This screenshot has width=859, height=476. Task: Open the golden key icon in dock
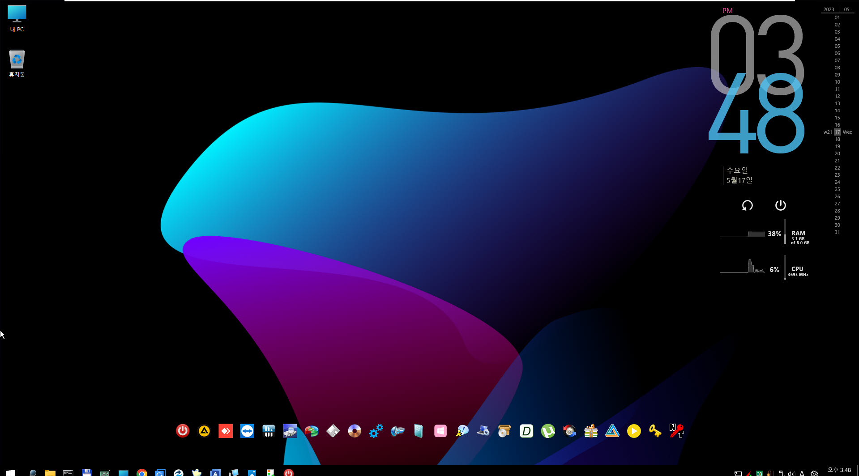(x=655, y=431)
